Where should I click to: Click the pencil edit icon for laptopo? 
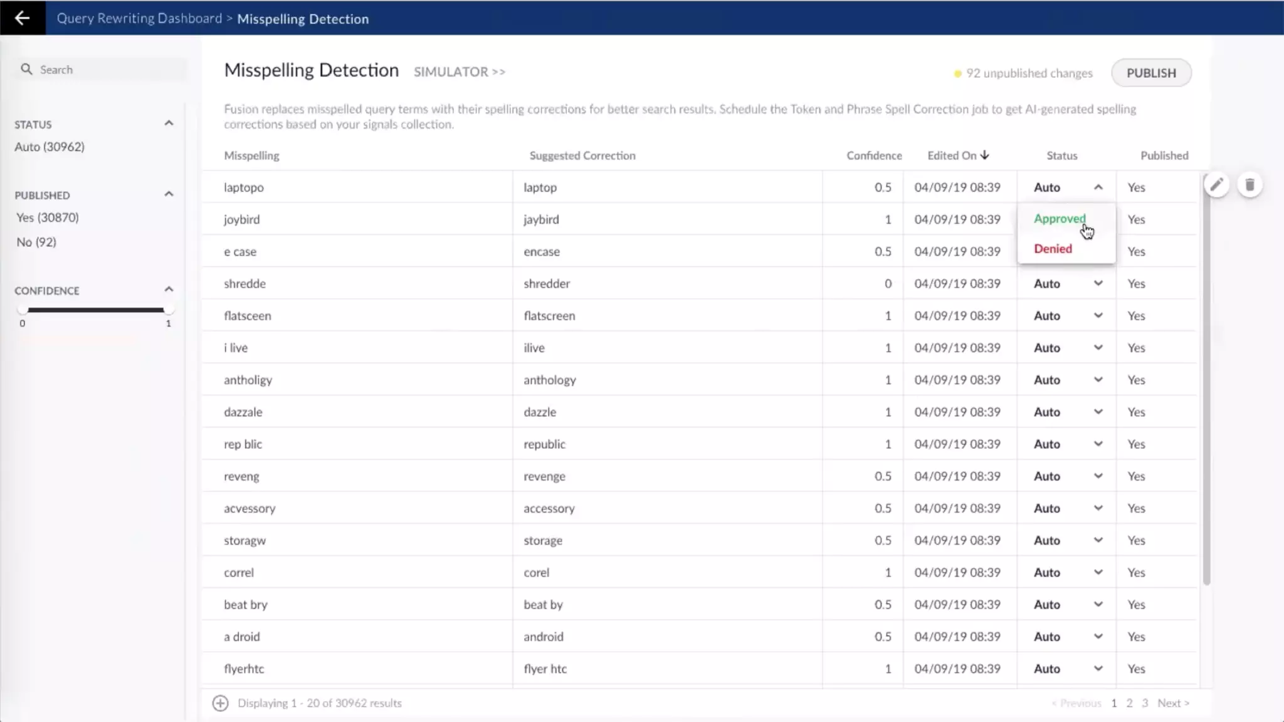click(1216, 185)
